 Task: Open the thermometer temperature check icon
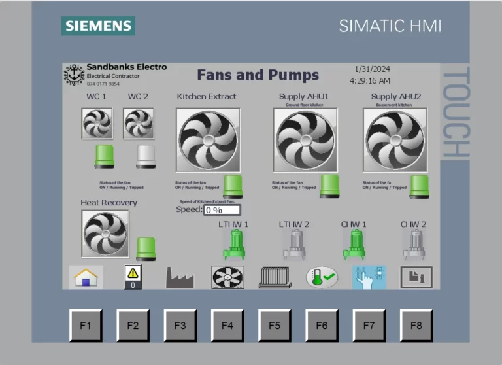click(x=322, y=277)
